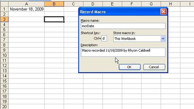Select column G header
Viewport: 194px width, 109px height.
[x=151, y=4]
